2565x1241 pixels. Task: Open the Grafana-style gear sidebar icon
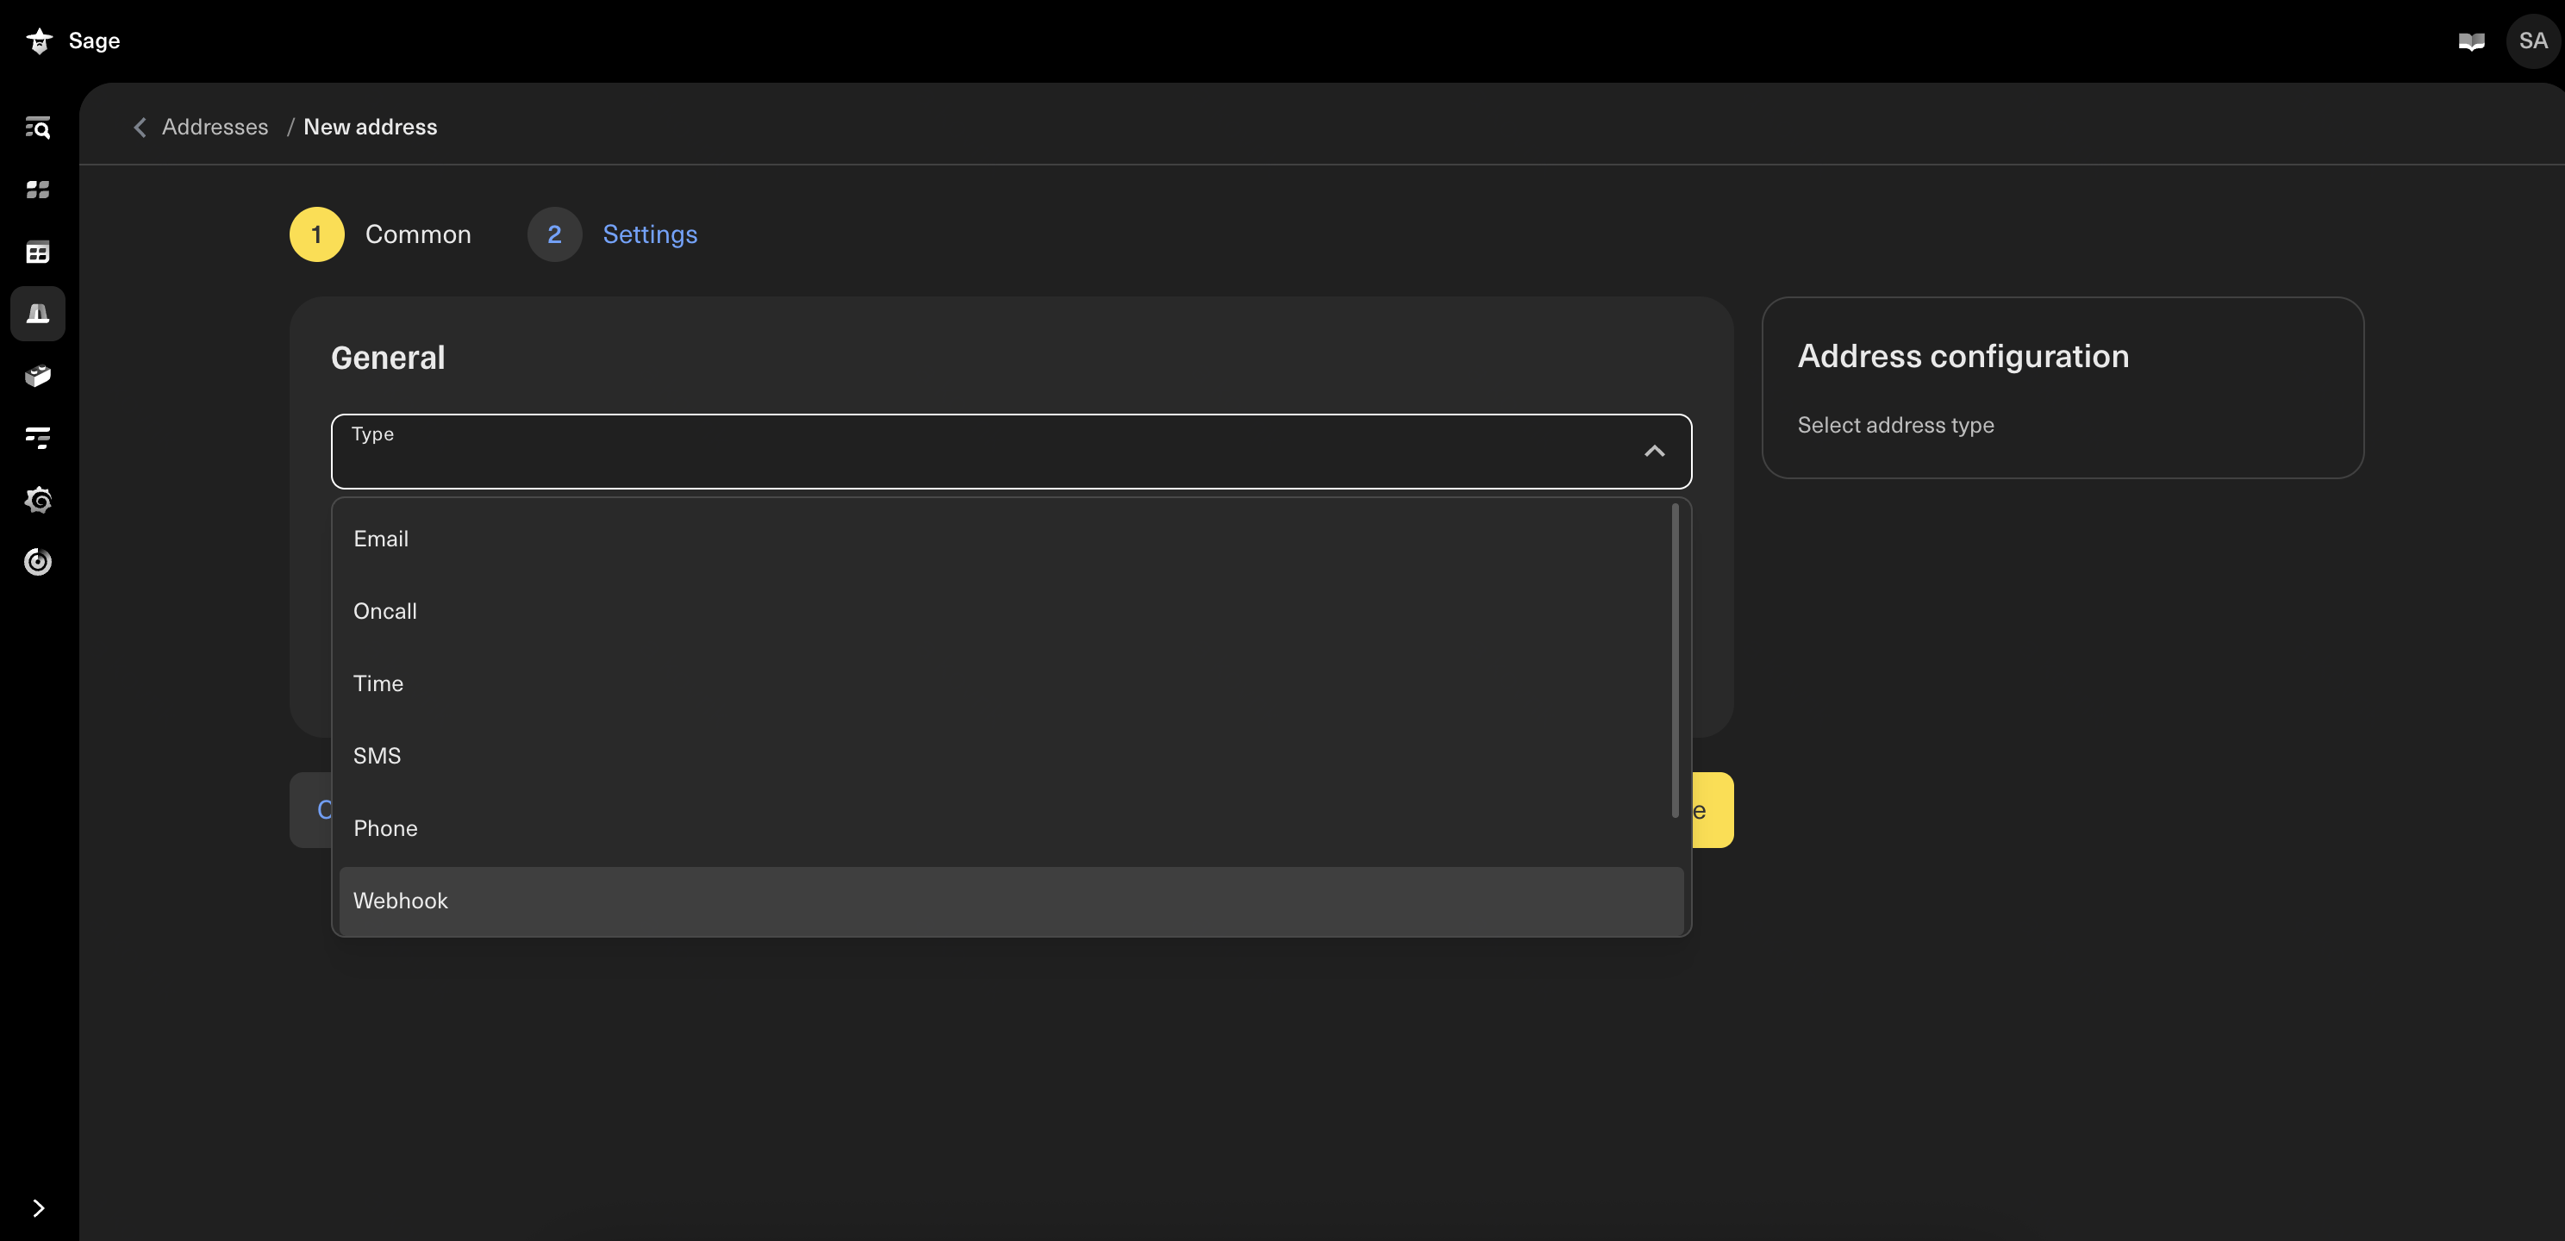point(38,500)
